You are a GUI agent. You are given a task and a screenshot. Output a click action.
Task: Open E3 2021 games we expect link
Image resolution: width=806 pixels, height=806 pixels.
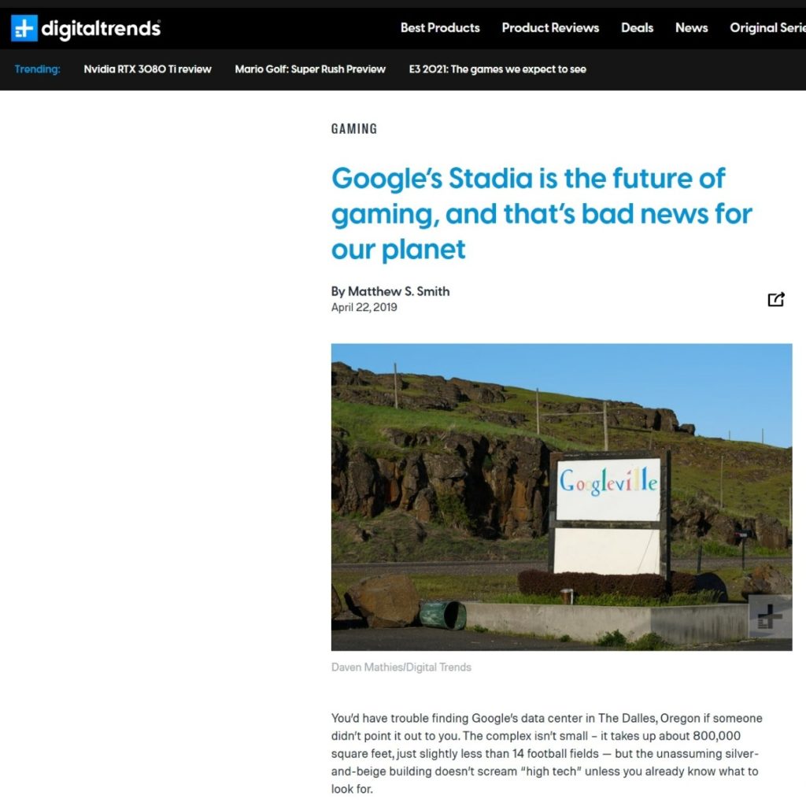(x=497, y=69)
